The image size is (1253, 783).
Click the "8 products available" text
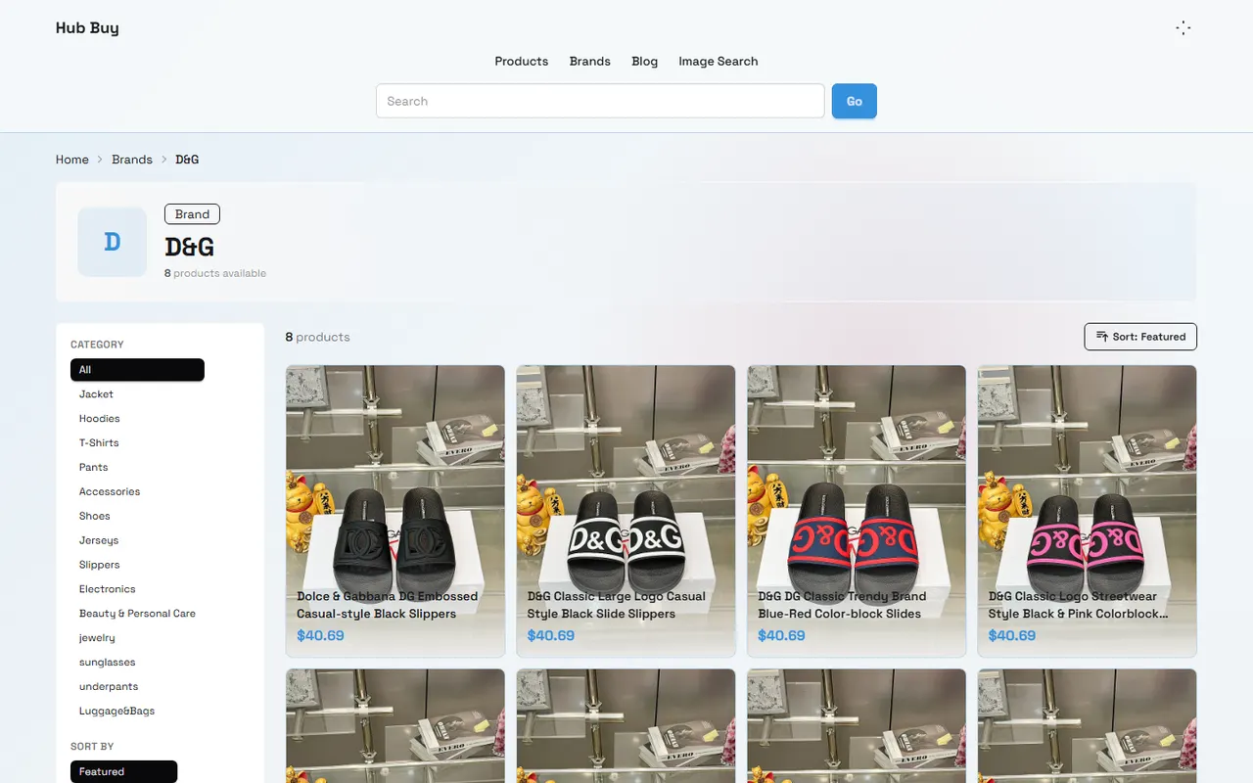(x=215, y=273)
